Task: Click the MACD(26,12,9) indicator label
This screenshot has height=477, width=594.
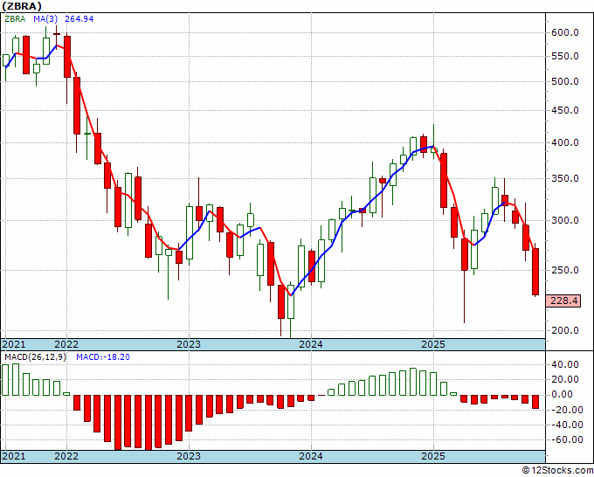Action: pos(35,357)
